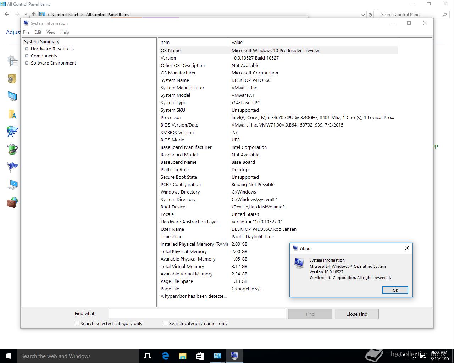The height and width of the screenshot is (363, 454).
Task: Go back in Control Panel window
Action: pyautogui.click(x=7, y=14)
